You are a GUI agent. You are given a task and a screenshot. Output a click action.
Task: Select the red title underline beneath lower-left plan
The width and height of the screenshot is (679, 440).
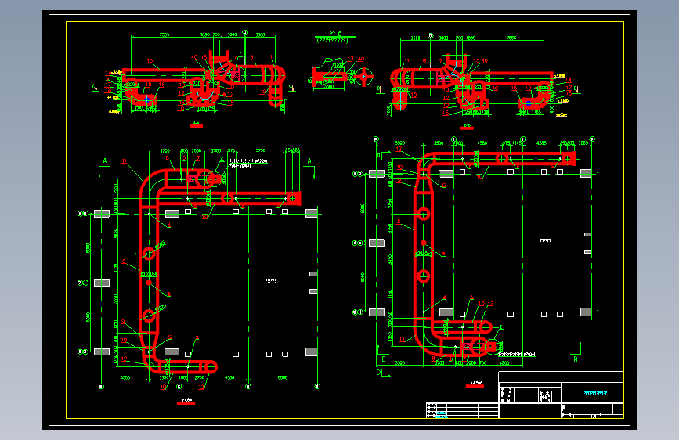point(186,403)
